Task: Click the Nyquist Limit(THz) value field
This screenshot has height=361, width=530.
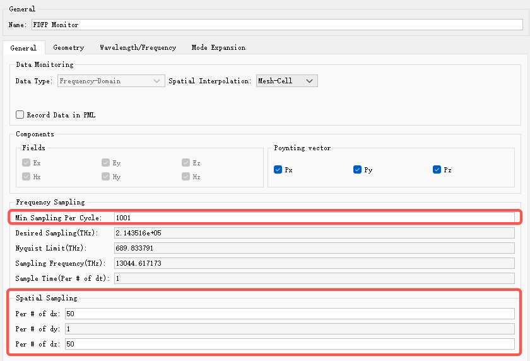Action: click(x=314, y=248)
